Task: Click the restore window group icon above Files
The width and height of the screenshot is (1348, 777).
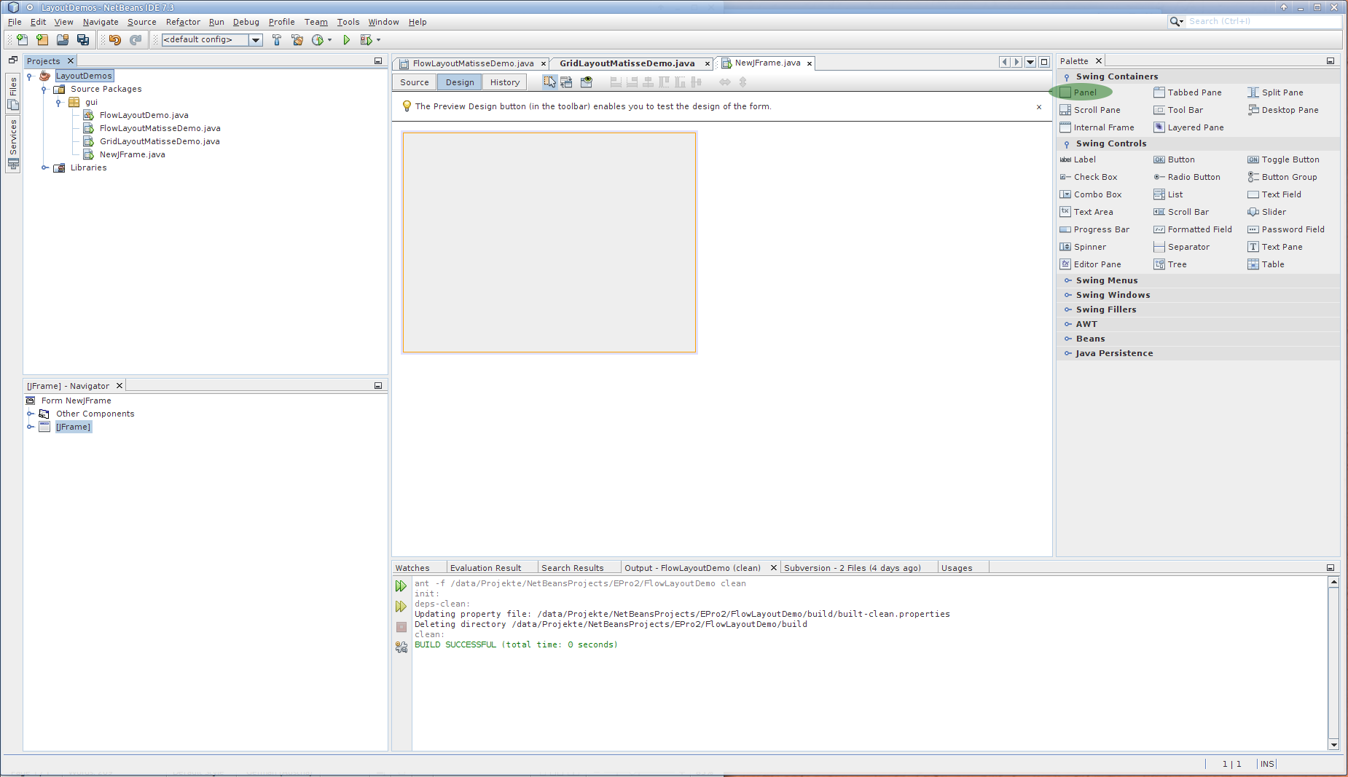Action: (x=13, y=60)
